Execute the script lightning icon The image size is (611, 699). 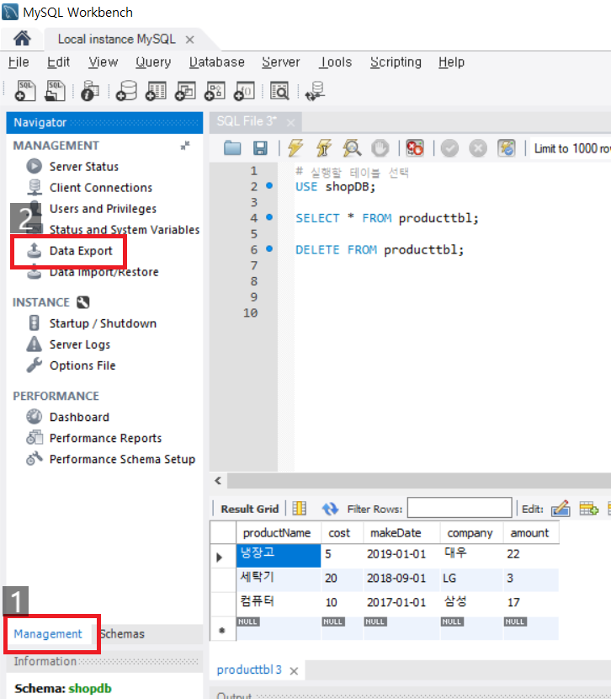click(x=295, y=148)
